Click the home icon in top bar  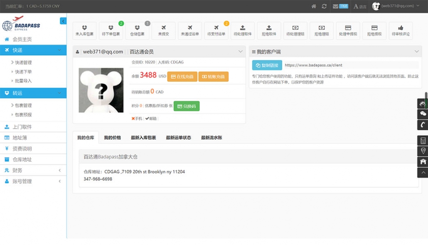pyautogui.click(x=314, y=6)
